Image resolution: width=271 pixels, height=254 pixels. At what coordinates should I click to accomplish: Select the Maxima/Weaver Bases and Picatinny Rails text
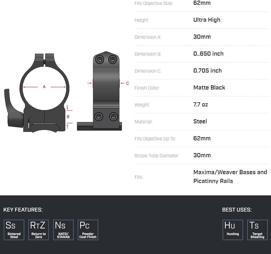point(230,176)
